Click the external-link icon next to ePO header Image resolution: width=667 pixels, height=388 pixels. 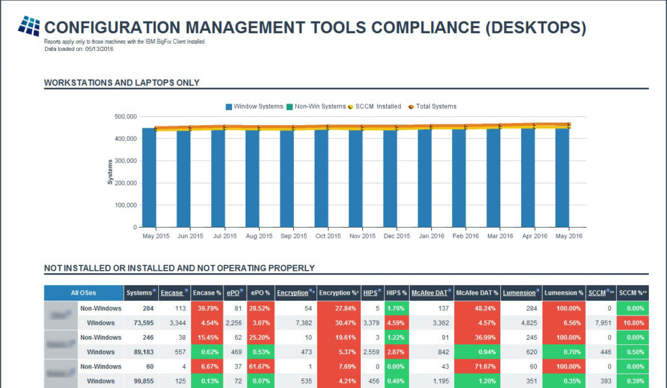(x=241, y=290)
